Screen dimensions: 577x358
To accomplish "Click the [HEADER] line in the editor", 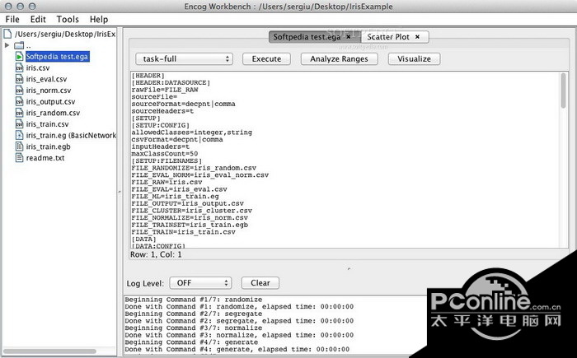I will (148, 76).
